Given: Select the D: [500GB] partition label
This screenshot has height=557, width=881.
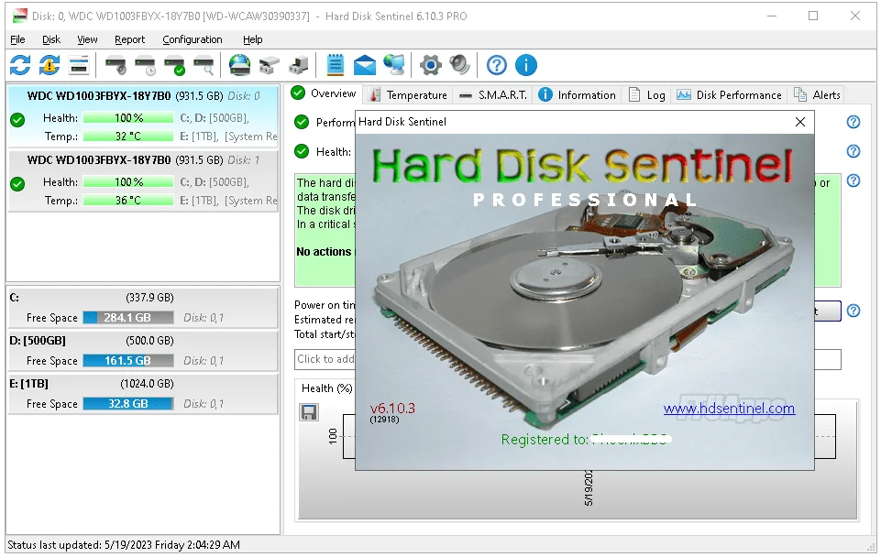Looking at the screenshot, I should pos(38,340).
